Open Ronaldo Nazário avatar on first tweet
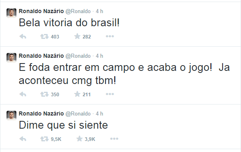Image resolution: width=241 pixels, height=152 pixels. [x=11, y=13]
